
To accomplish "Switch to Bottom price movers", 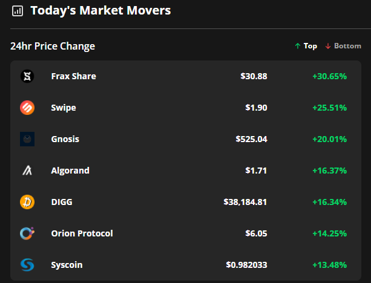I will (343, 46).
